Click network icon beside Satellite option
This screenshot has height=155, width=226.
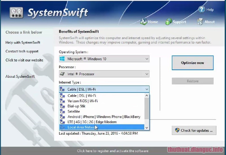[62, 111]
